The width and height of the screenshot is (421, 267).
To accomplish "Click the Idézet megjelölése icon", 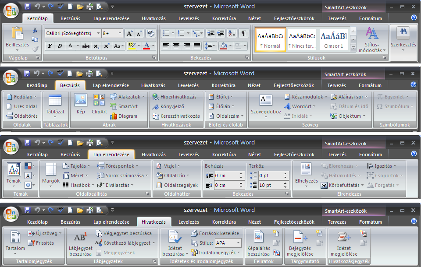I will point(344,237).
